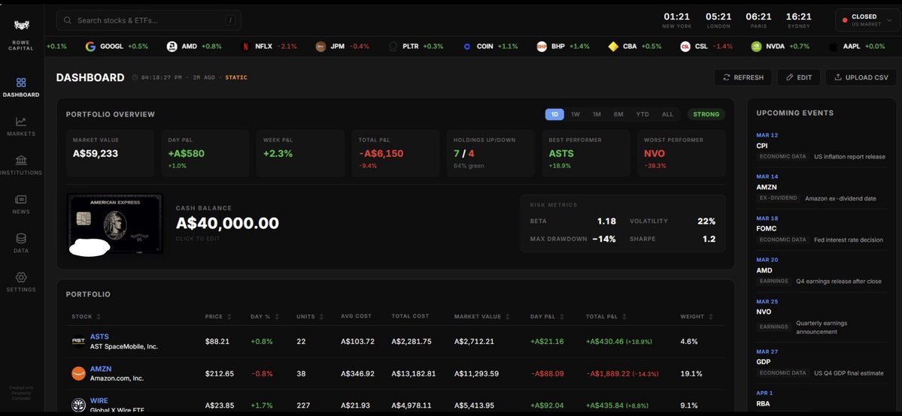Click the NFLX ticker logo
Image resolution: width=902 pixels, height=416 pixels.
click(x=246, y=47)
